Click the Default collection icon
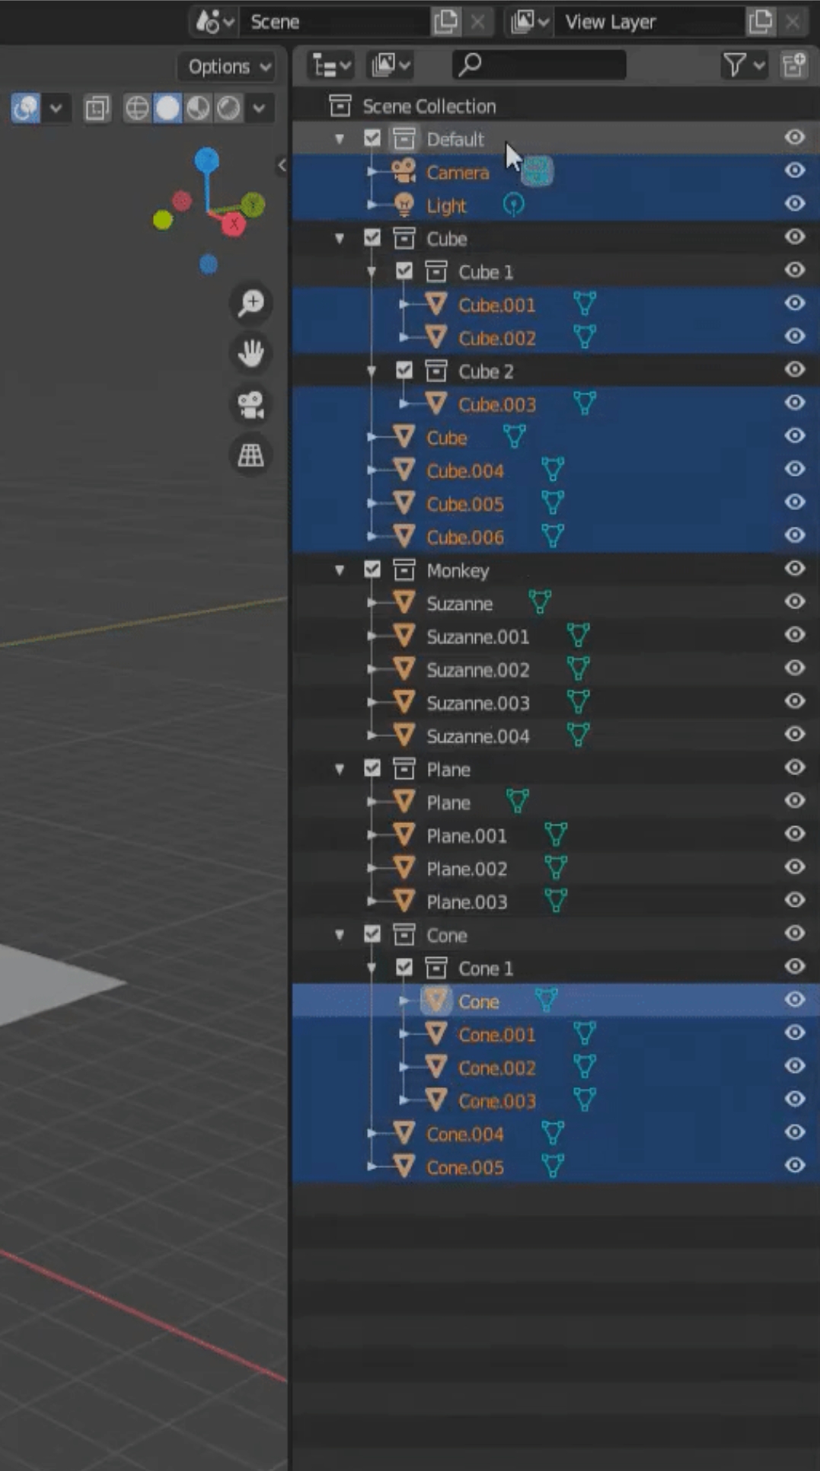Screen dimensions: 820x1471 (404, 139)
